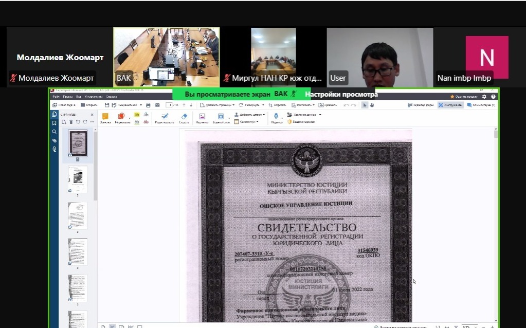Go to next page with down arrow
The height and width of the screenshot is (328, 526).
pyautogui.click(x=191, y=105)
